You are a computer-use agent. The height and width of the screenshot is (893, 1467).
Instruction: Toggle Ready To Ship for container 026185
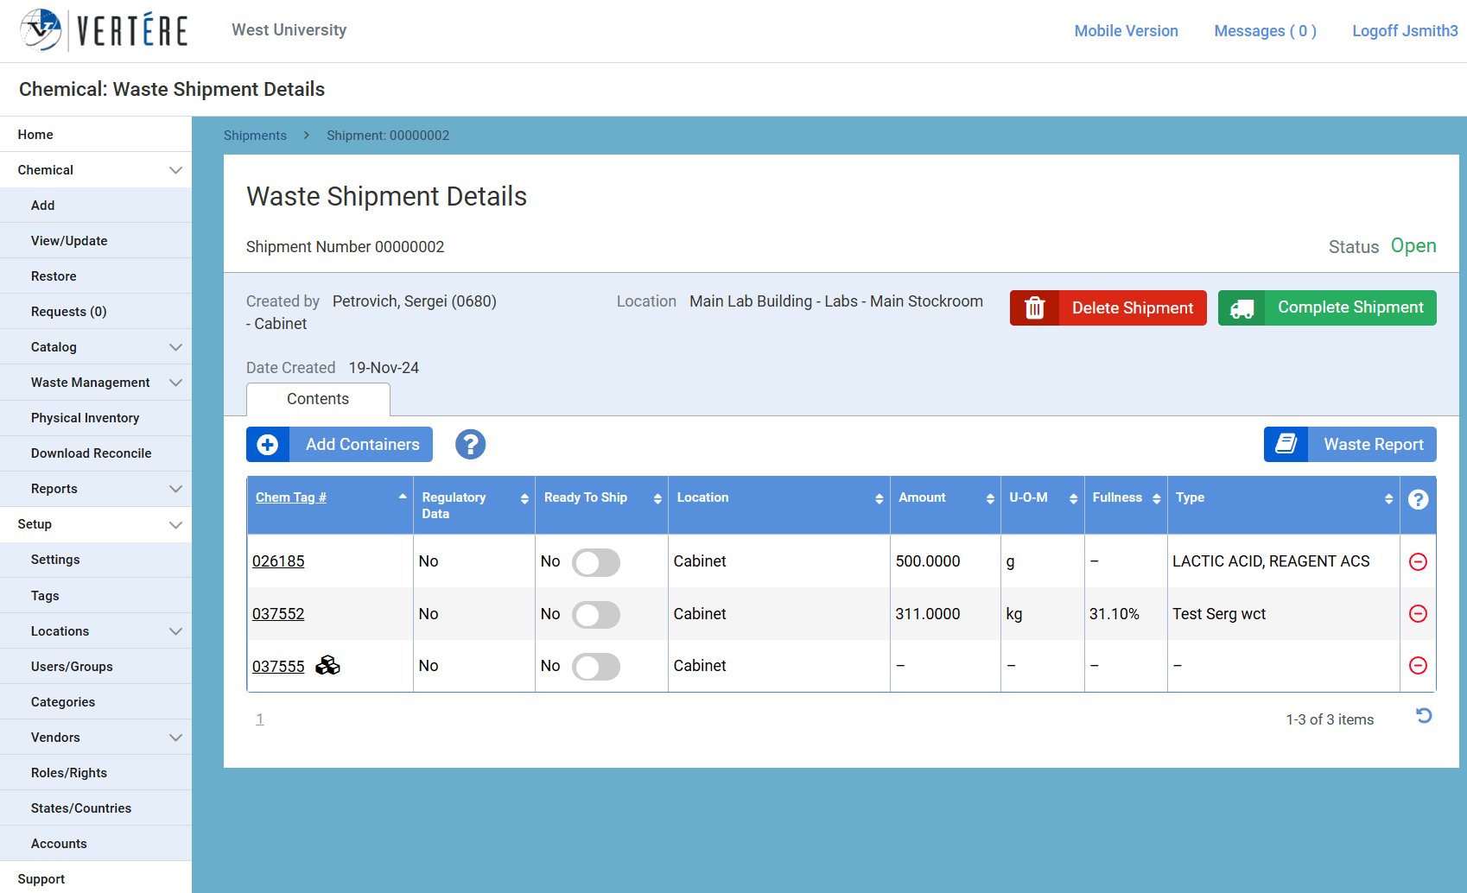596,562
